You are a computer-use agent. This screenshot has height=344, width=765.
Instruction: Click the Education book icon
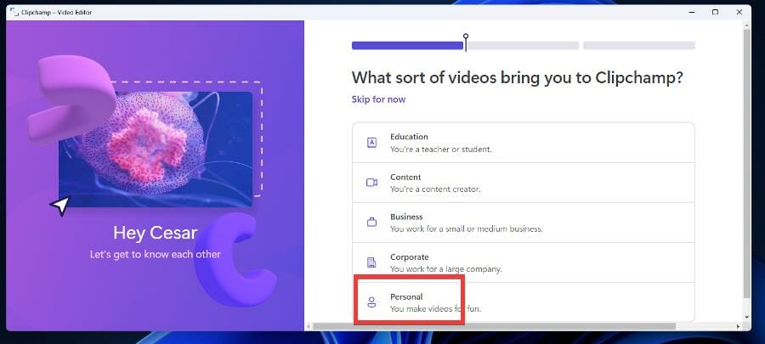click(x=371, y=143)
